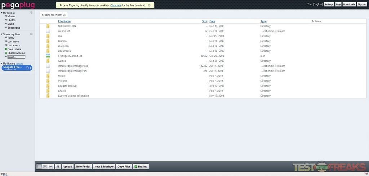Open Settings in the top bar
Viewport: 369px width, 176px height.
point(329,4)
